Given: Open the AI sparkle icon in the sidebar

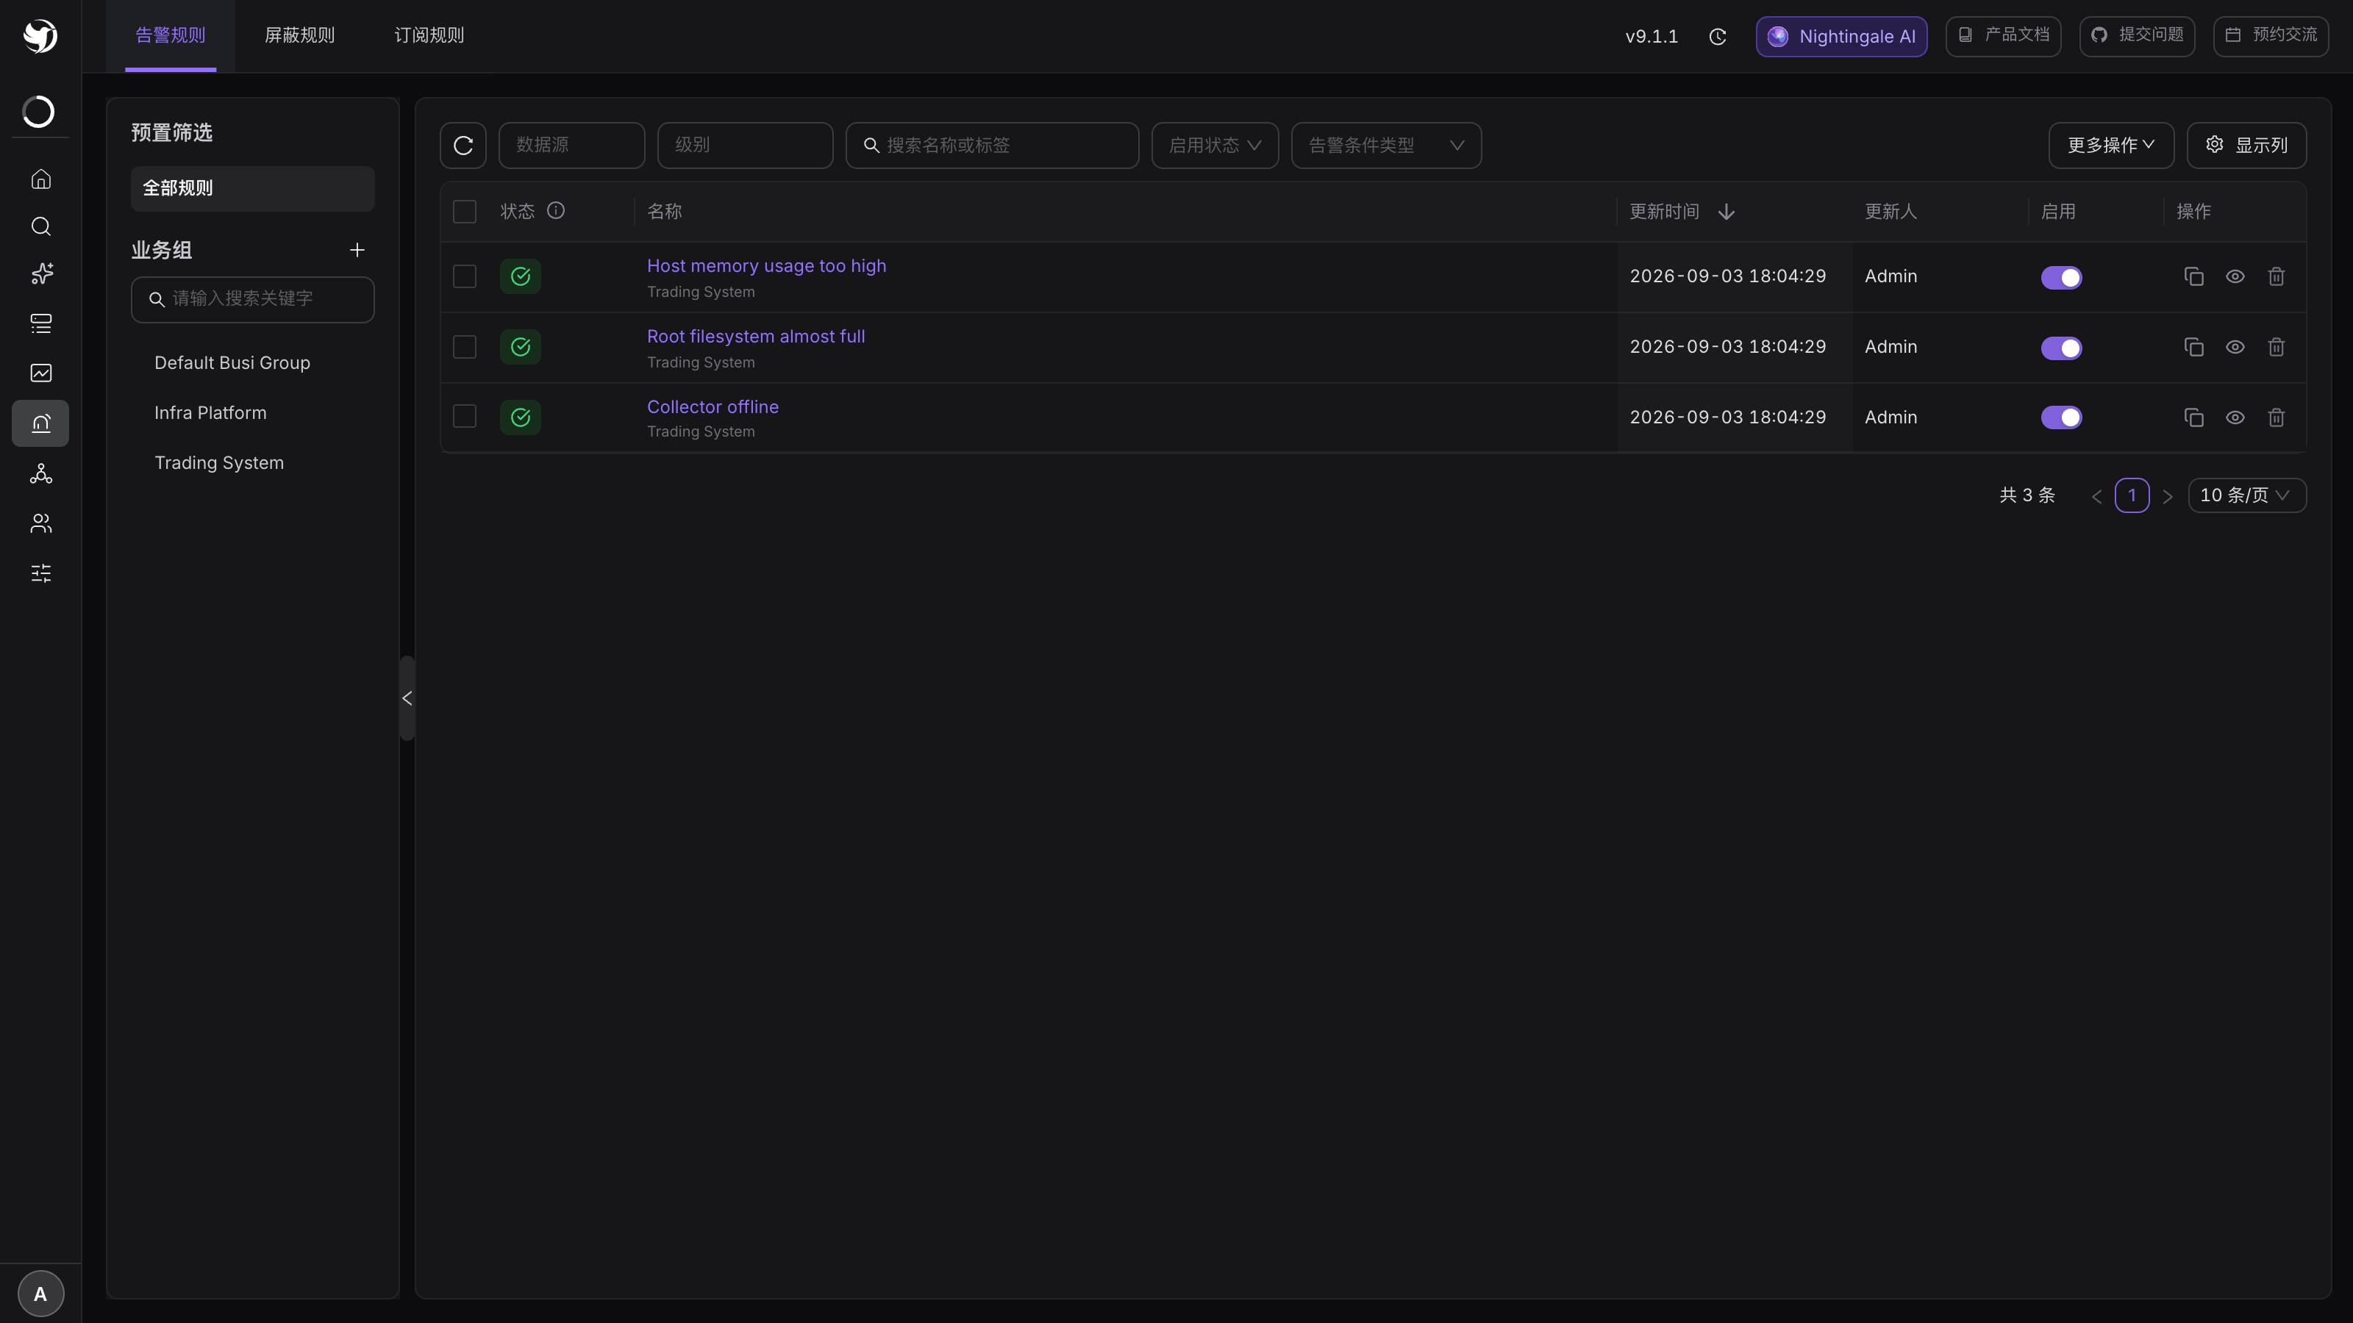Looking at the screenshot, I should [x=40, y=274].
